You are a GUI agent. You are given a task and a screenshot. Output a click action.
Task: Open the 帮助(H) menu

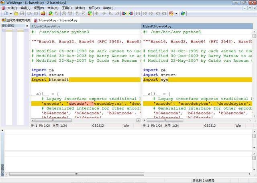click(108, 8)
